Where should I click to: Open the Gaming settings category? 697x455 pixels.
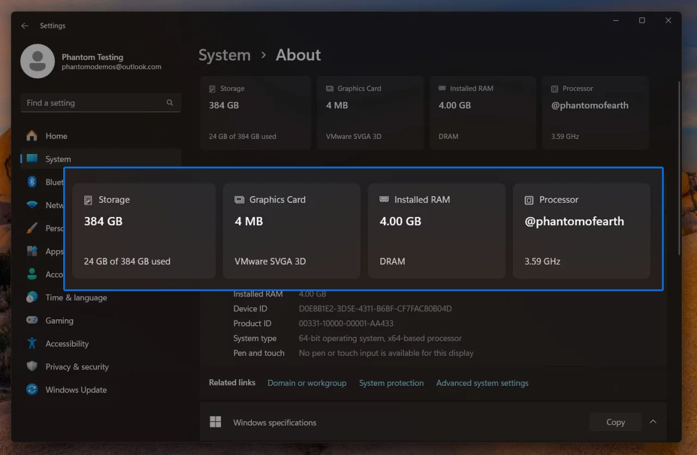[101, 320]
